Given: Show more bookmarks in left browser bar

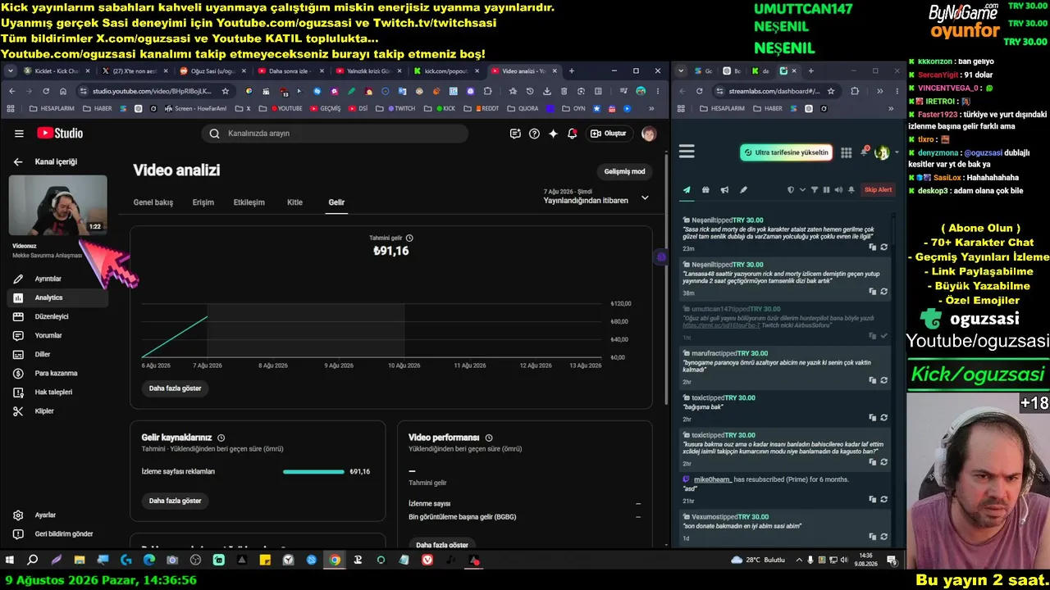Looking at the screenshot, I should [x=651, y=108].
